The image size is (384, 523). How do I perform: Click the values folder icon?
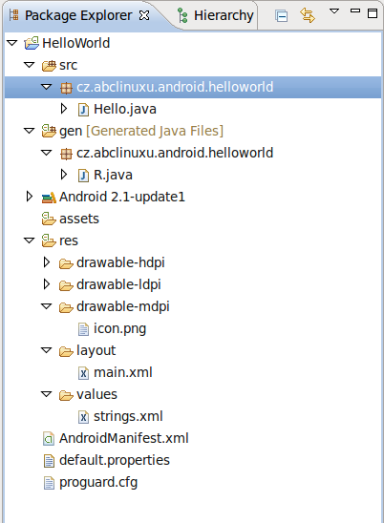[66, 395]
